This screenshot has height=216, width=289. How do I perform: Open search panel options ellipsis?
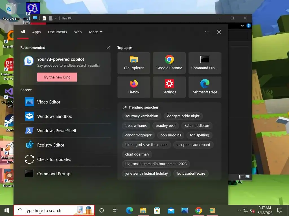207,32
